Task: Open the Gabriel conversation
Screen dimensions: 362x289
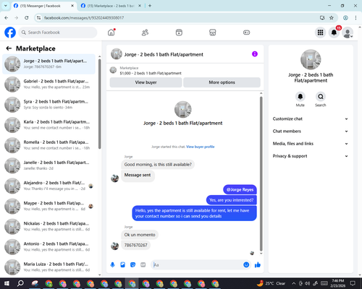Action: (x=49, y=85)
